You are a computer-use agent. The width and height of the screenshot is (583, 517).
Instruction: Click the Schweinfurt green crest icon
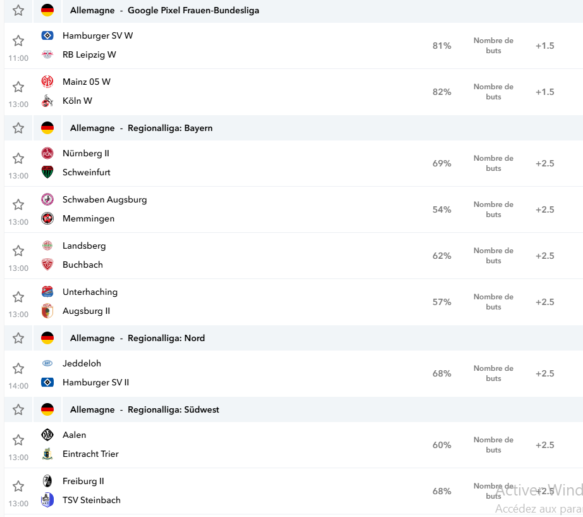click(x=47, y=172)
